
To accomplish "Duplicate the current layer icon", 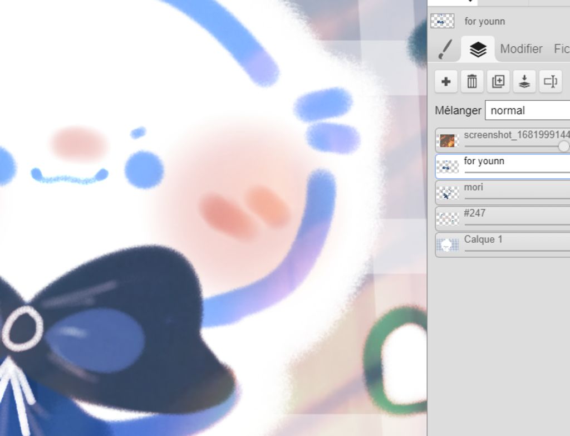I will pos(498,81).
